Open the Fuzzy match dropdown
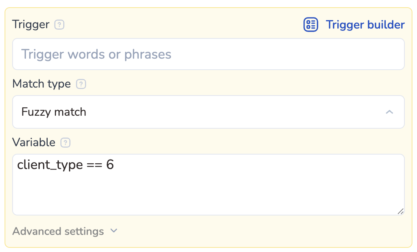This screenshot has height=252, width=417. 208,112
